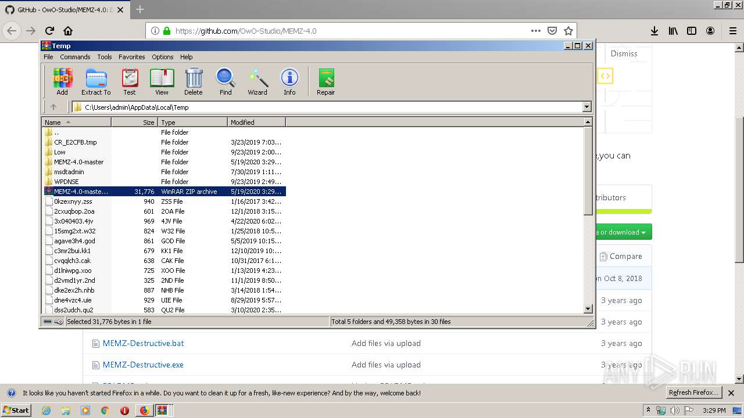Click the file list scroll down arrow
The width and height of the screenshot is (744, 418).
coord(588,309)
